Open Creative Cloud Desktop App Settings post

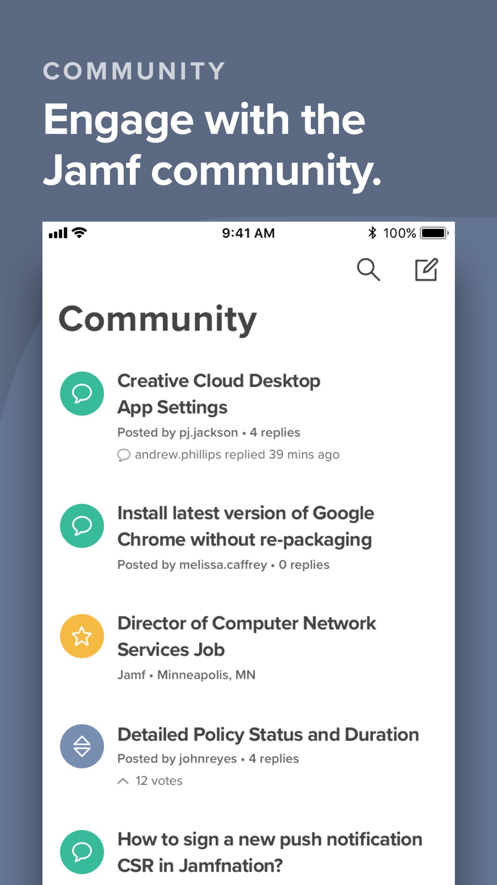[x=219, y=394]
